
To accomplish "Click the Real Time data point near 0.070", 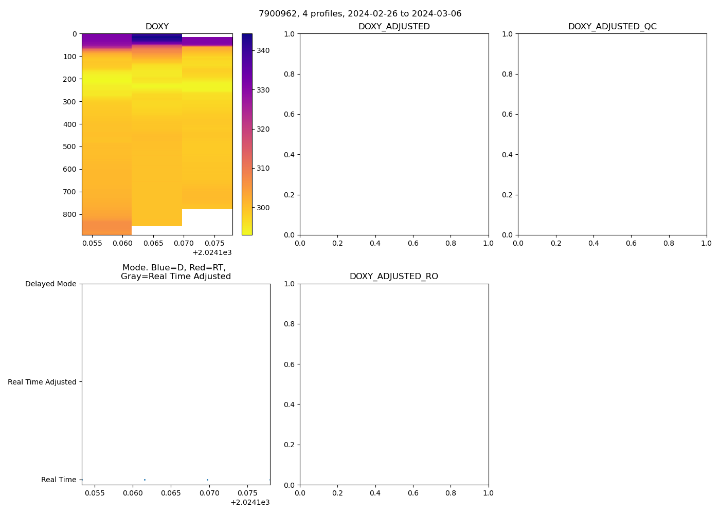I will (207, 480).
